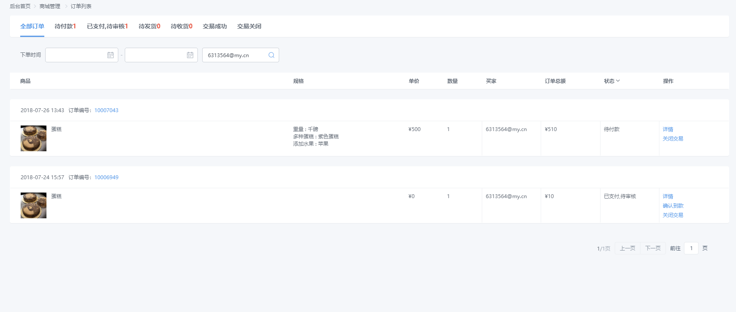Expand the 状态 filter dropdown
This screenshot has width=736, height=312.
[612, 81]
